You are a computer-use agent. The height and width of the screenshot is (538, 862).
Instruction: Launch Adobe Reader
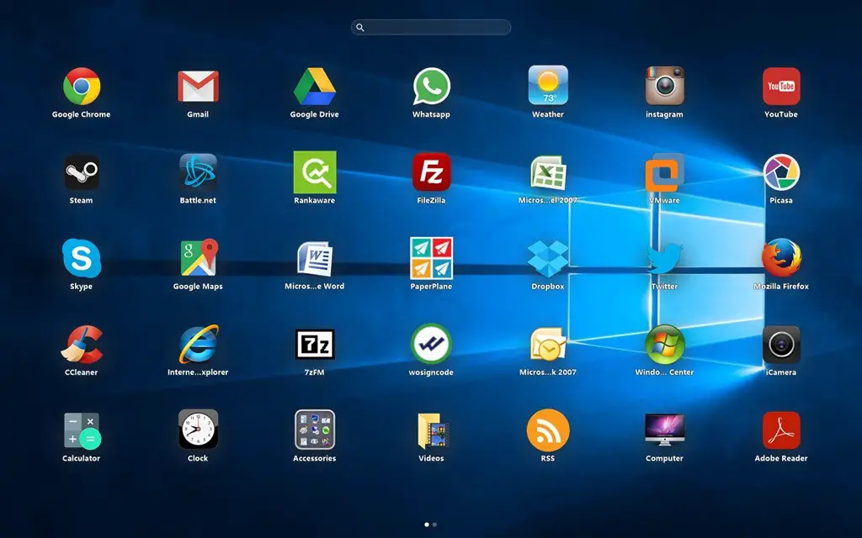(781, 430)
